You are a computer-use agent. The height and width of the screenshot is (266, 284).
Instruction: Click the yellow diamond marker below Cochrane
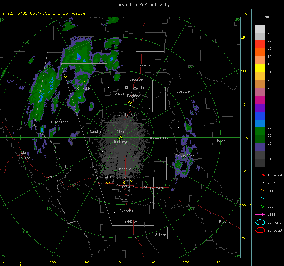108,183
